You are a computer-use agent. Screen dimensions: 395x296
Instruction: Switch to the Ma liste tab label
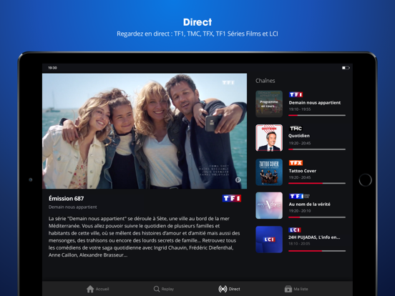(x=301, y=289)
